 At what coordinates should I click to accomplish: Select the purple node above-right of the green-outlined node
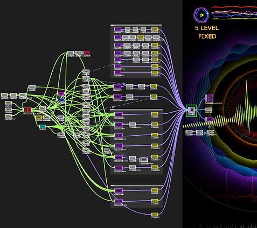coord(209,98)
